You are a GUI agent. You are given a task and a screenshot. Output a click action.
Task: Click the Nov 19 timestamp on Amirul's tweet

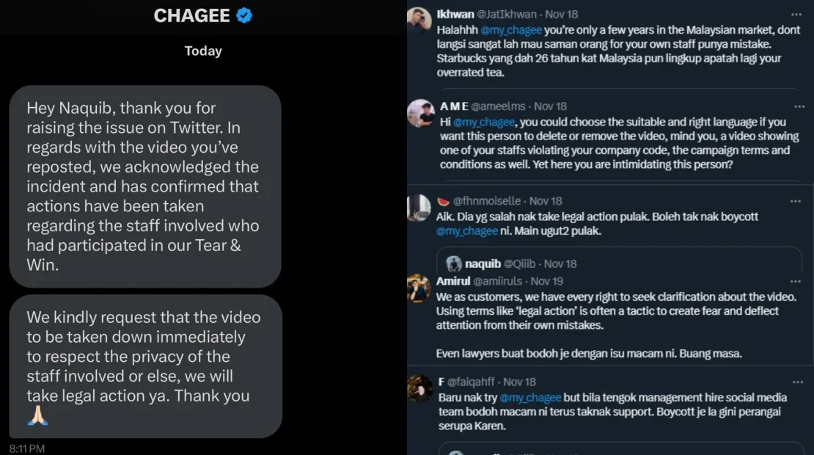tap(546, 281)
